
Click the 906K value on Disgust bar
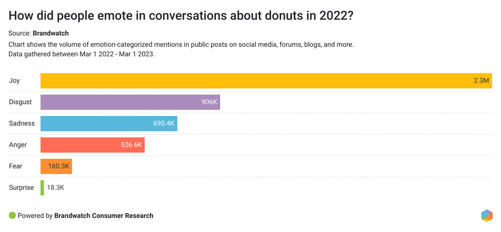[x=209, y=102]
